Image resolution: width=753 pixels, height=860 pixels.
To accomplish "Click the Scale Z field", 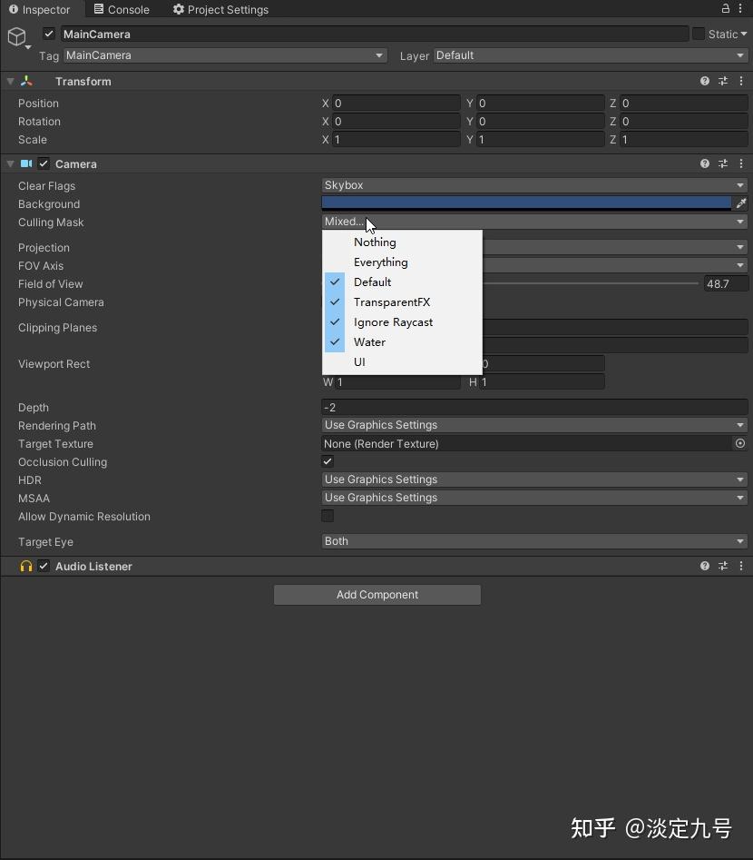I will click(x=684, y=139).
